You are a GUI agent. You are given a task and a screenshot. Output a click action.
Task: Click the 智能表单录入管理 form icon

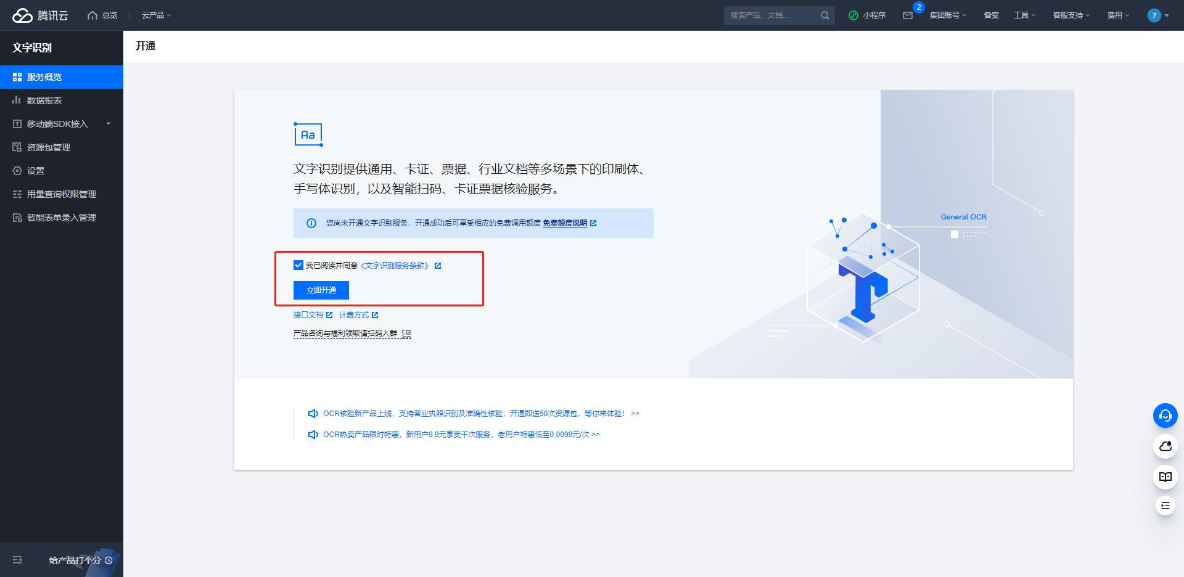pyautogui.click(x=17, y=218)
